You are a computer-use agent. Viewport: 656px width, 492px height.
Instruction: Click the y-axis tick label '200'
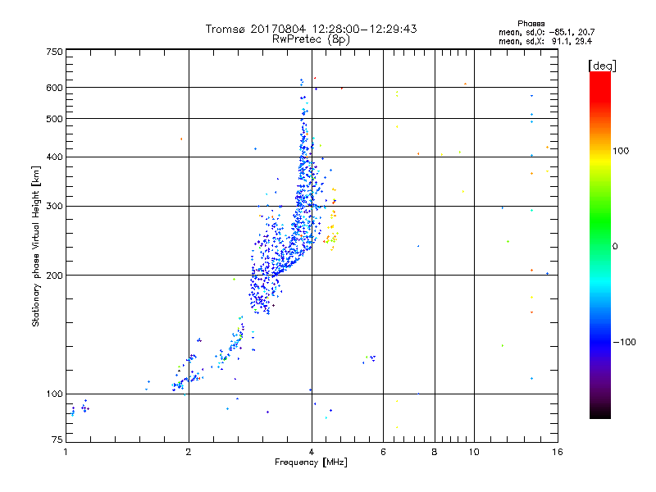(x=54, y=276)
